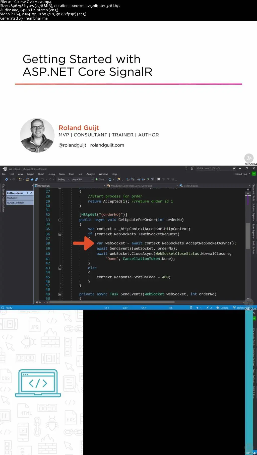Click the Navigate Backward arrow in Visual Studio toolbar

(x=7, y=179)
